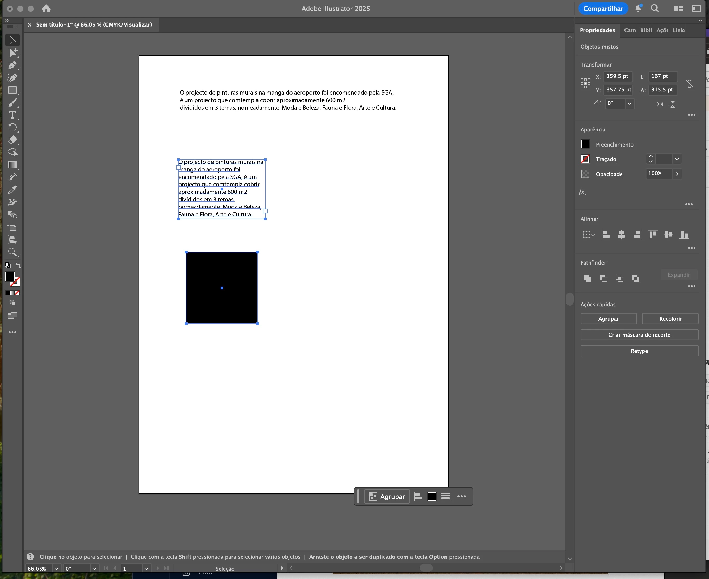Swap fill and stroke colors

click(x=18, y=266)
